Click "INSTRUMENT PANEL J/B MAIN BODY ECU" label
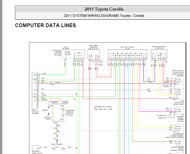This screenshot has width=190, height=154. pos(94,47)
